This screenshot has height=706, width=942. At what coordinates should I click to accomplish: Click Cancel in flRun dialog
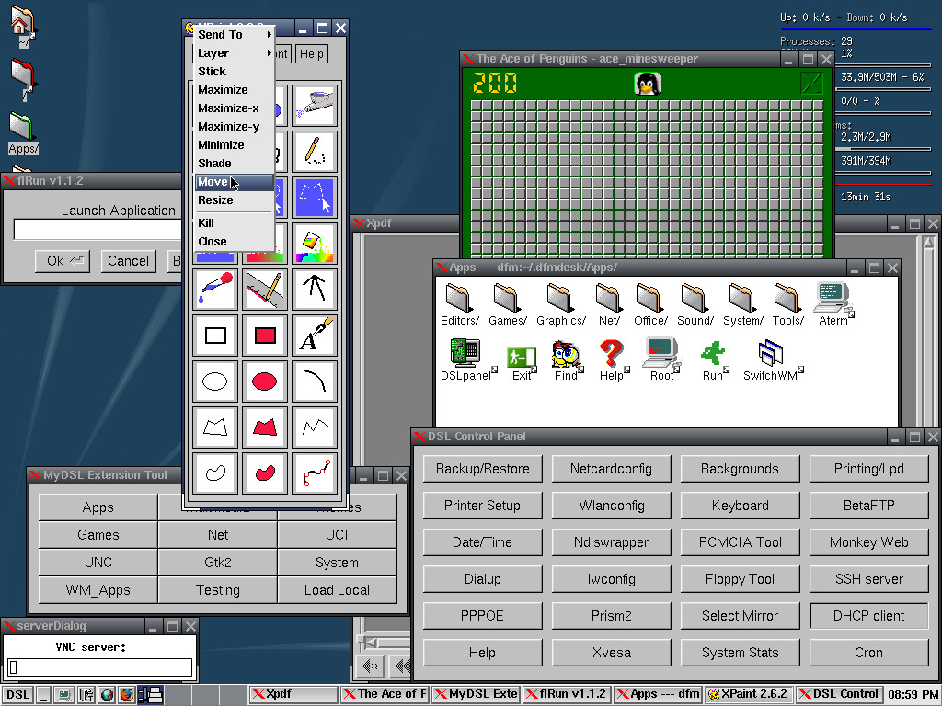128,261
